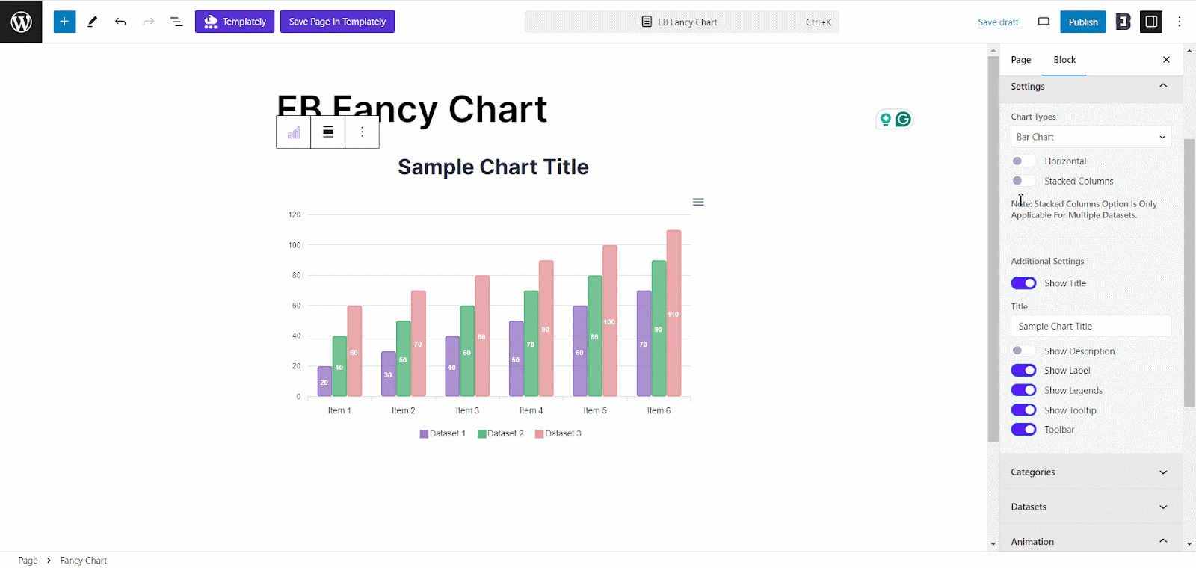Open the editor preview device icon
The image size is (1196, 568).
[1044, 22]
